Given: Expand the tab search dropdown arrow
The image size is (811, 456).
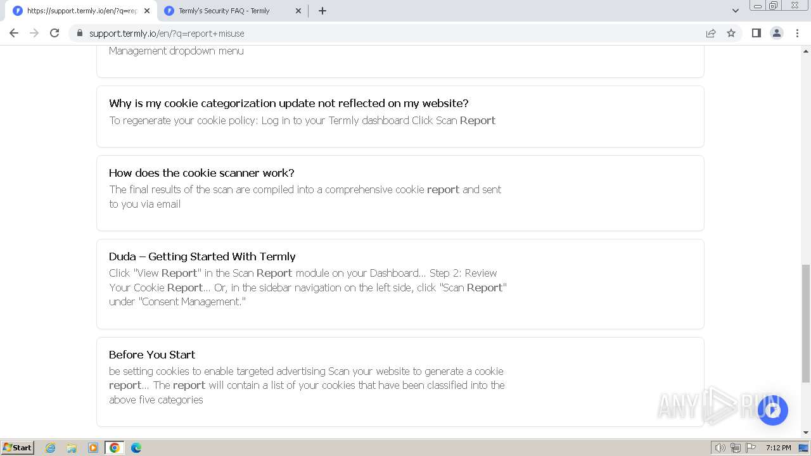Looking at the screenshot, I should pos(736,11).
